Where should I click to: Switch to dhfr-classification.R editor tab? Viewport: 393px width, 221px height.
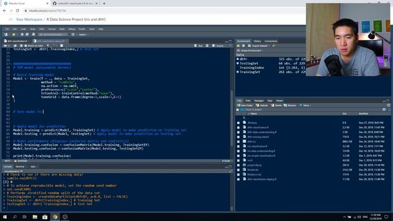tap(17, 41)
